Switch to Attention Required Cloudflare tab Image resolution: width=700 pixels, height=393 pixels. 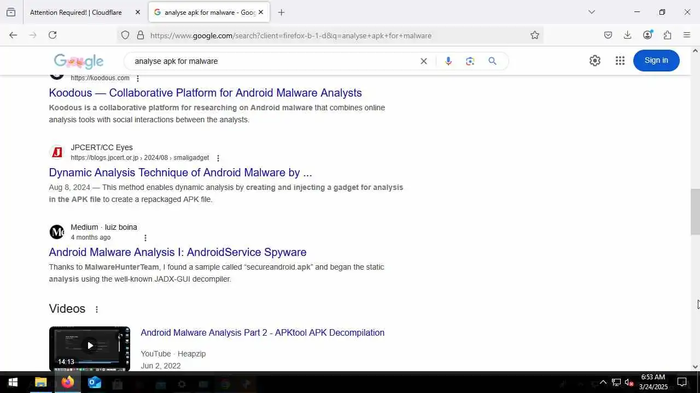click(x=76, y=12)
